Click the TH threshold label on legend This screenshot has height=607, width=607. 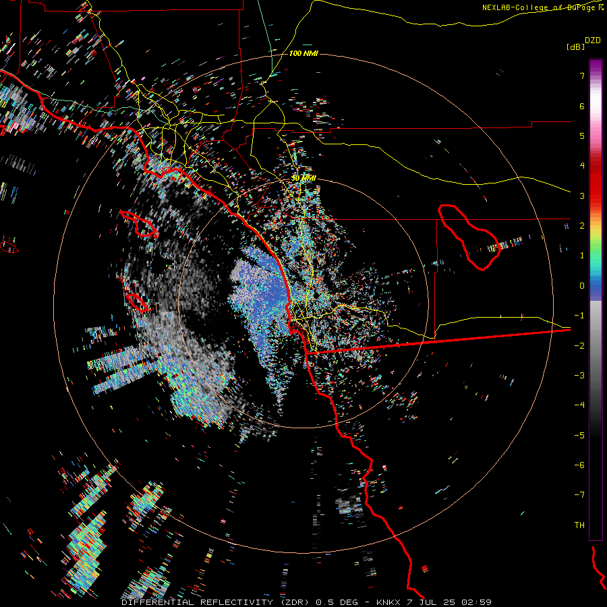(579, 525)
